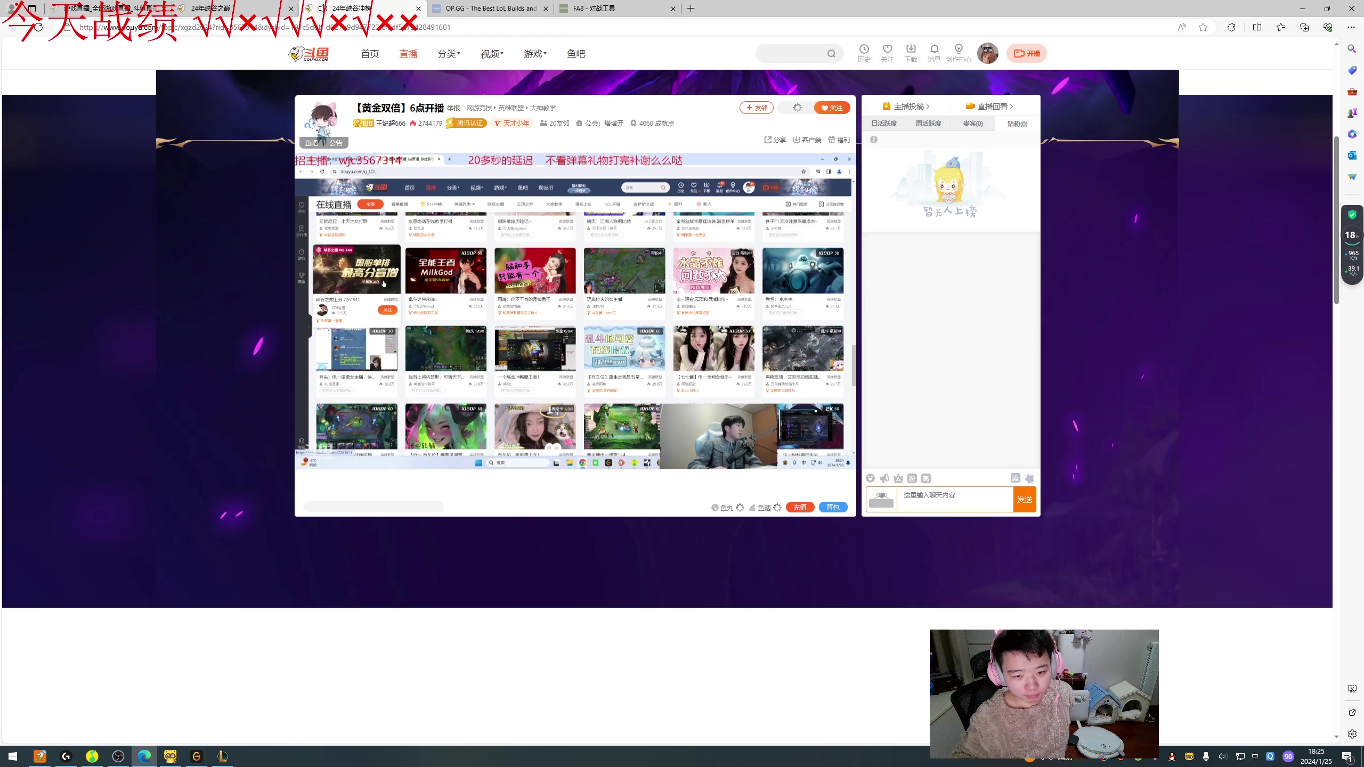Screen dimensions: 1364x767
Task: Open the 福利 gift icon
Action: tap(839, 140)
